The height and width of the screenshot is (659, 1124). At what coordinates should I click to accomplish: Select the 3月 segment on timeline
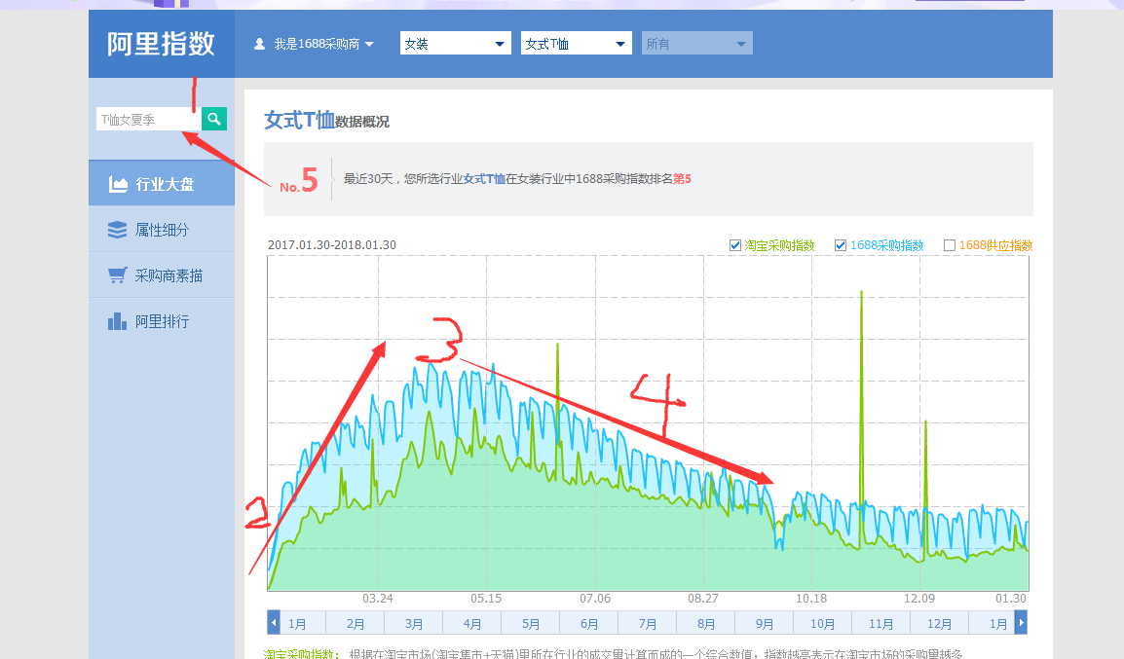pos(414,623)
